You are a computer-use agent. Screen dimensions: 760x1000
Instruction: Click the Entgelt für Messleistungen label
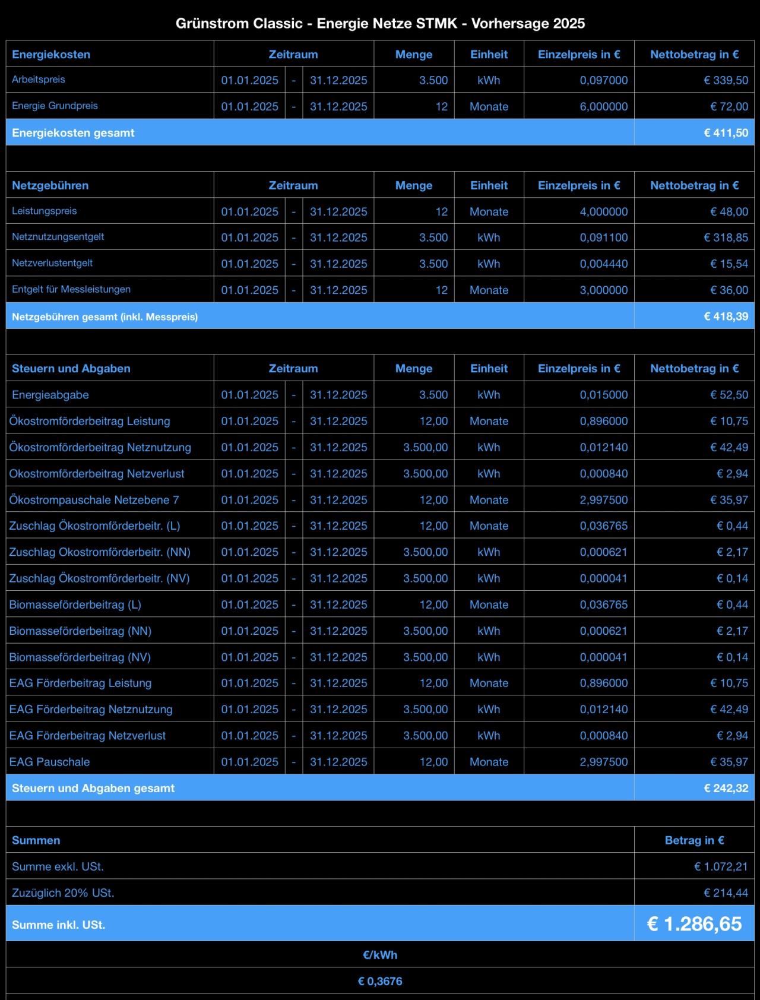tap(71, 289)
